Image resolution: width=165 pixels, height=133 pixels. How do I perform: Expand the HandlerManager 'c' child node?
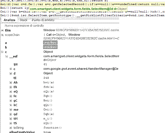pos(11,69)
